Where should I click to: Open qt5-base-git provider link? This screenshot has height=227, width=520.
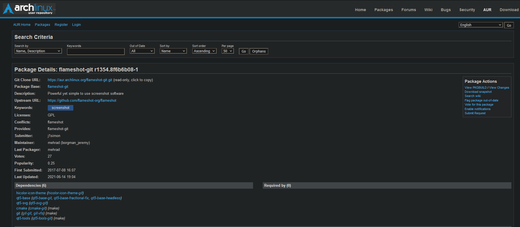point(42,198)
